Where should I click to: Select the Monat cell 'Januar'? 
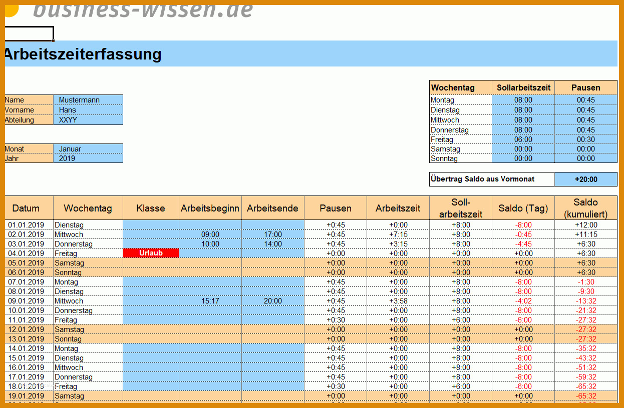[x=88, y=149]
